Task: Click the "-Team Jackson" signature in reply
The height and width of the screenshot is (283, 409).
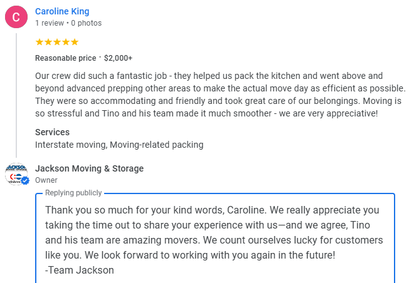Action: pyautogui.click(x=80, y=270)
